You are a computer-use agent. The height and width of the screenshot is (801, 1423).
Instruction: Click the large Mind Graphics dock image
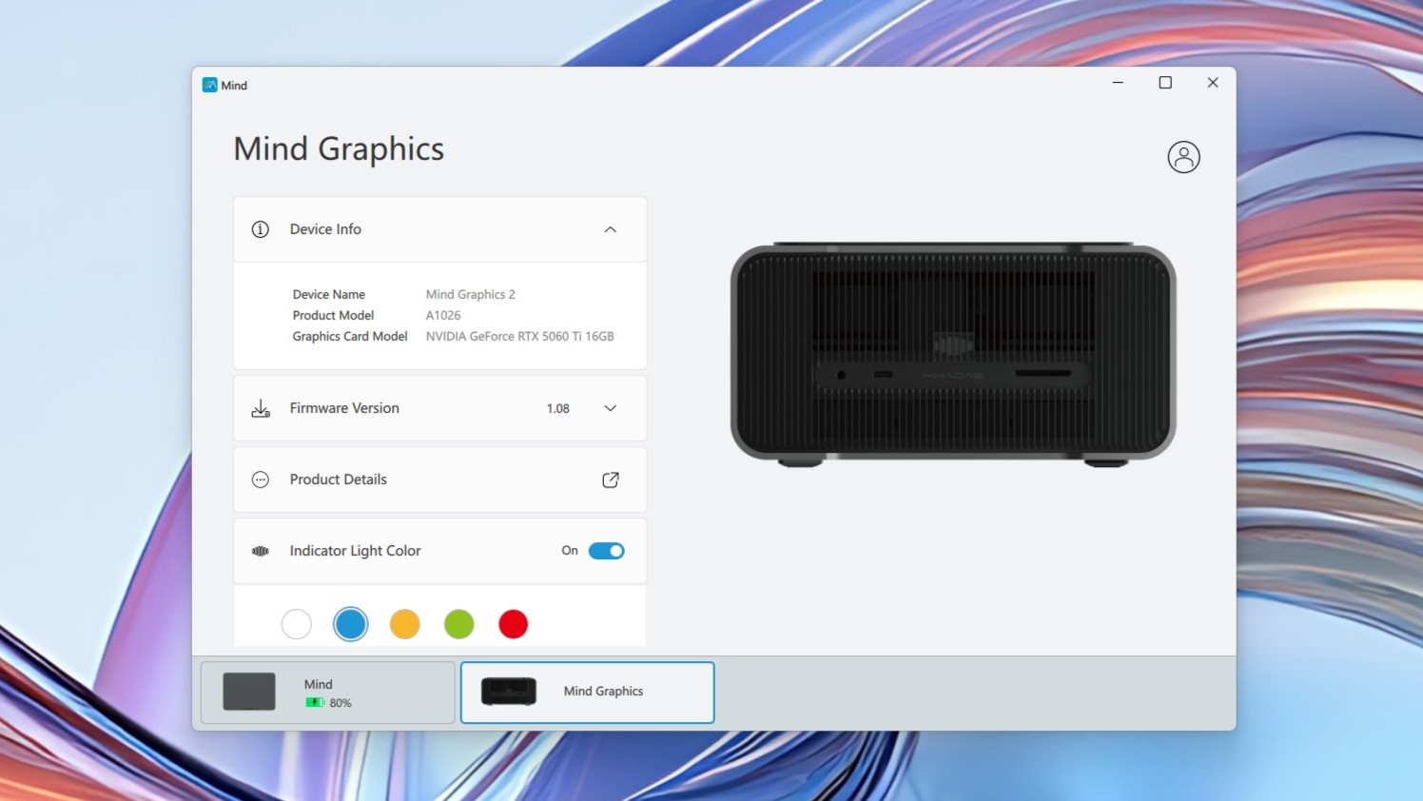point(953,355)
